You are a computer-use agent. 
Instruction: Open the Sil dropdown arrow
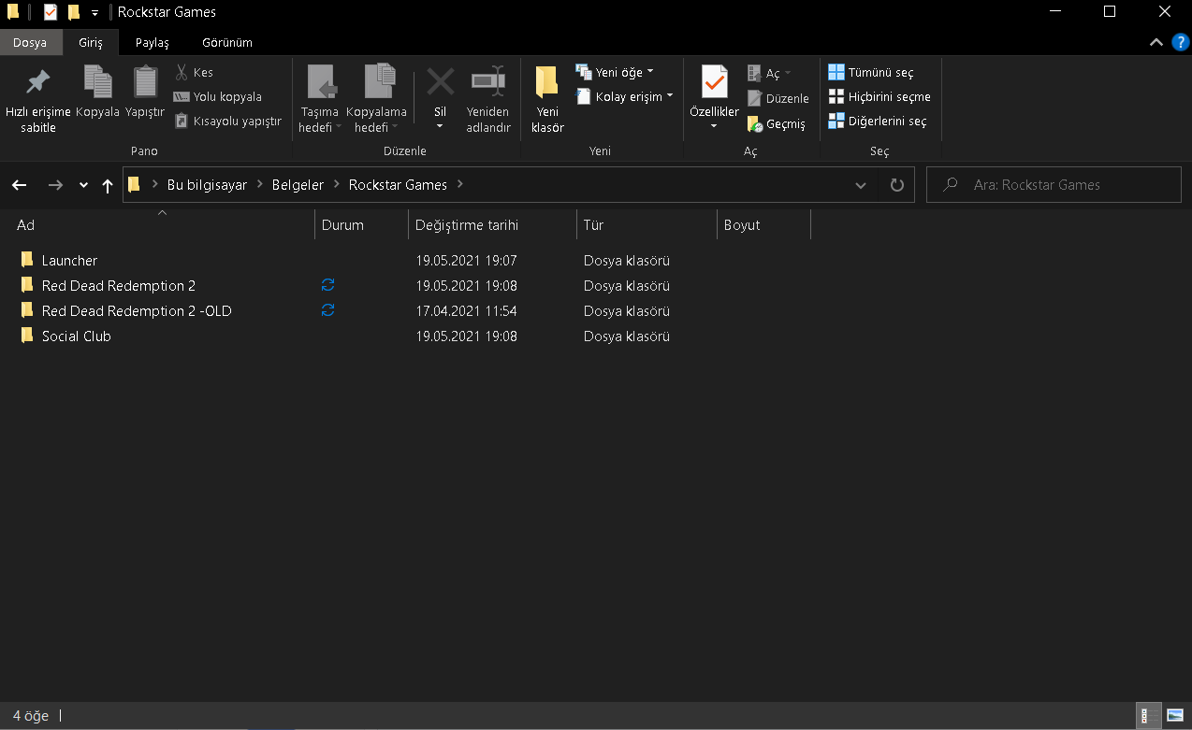click(440, 126)
